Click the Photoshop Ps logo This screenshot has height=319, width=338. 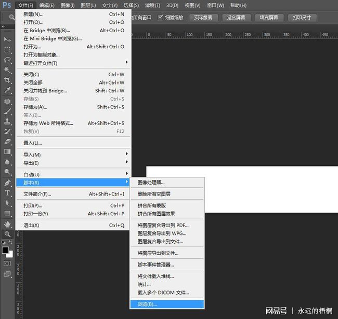pos(7,5)
